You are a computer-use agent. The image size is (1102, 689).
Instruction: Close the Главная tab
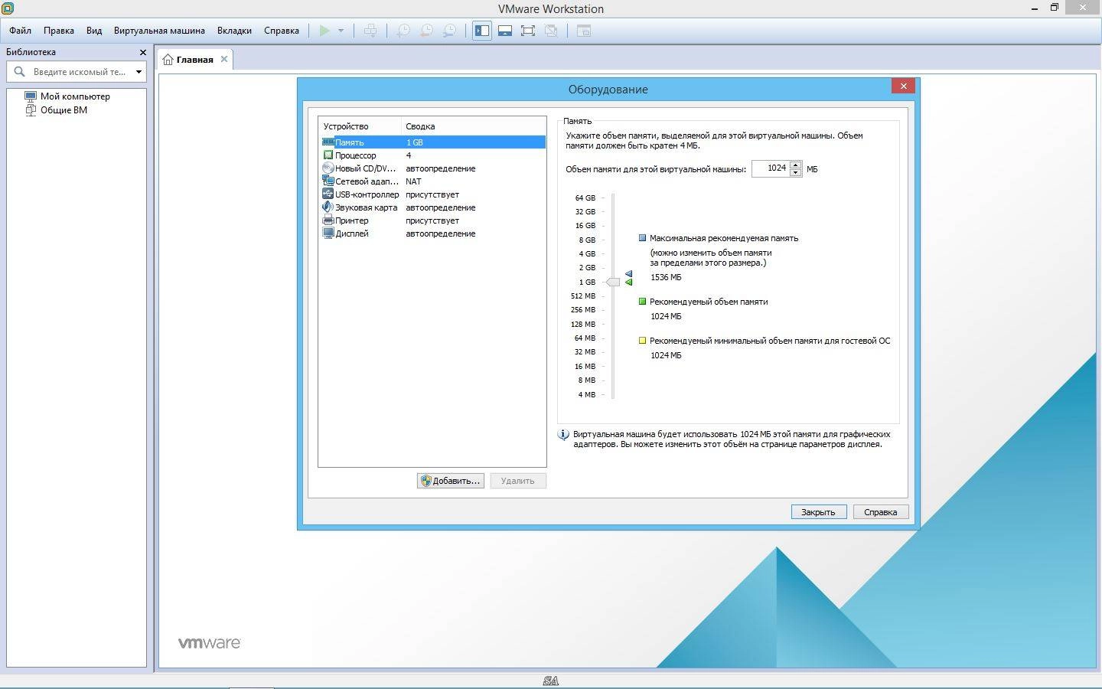click(x=224, y=59)
